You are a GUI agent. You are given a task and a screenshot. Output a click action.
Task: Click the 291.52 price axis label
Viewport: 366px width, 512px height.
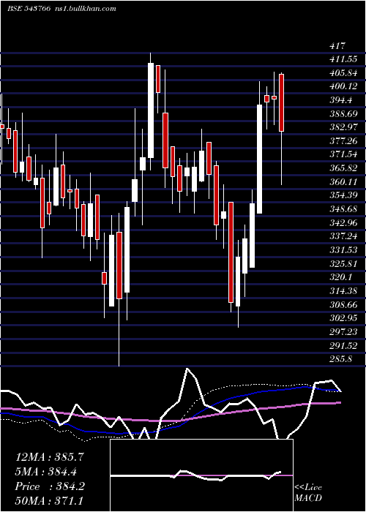click(343, 345)
